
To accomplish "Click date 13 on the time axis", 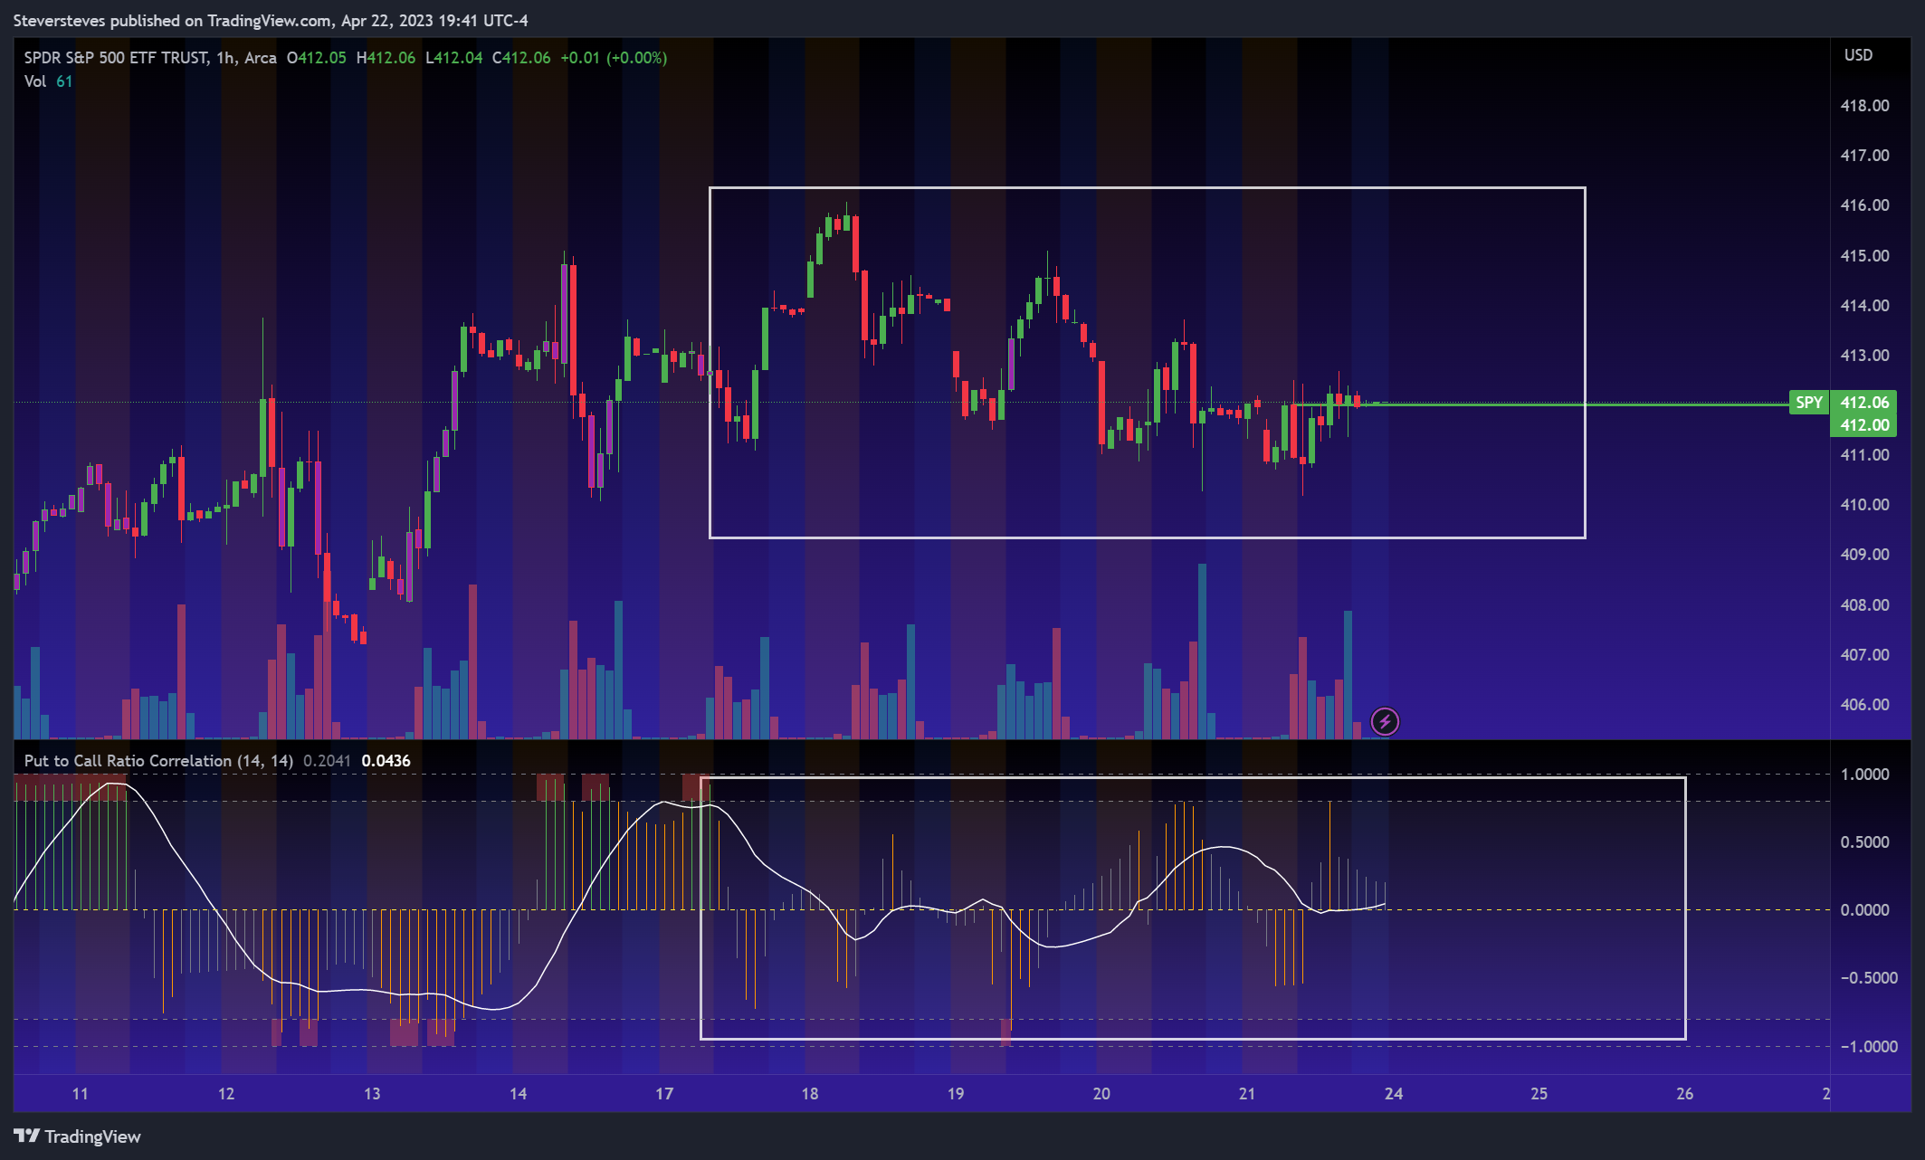I will 372,1094.
